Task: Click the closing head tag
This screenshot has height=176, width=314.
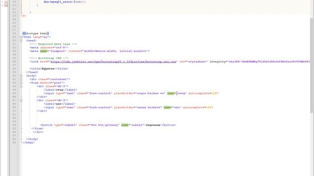Action: tap(32, 72)
